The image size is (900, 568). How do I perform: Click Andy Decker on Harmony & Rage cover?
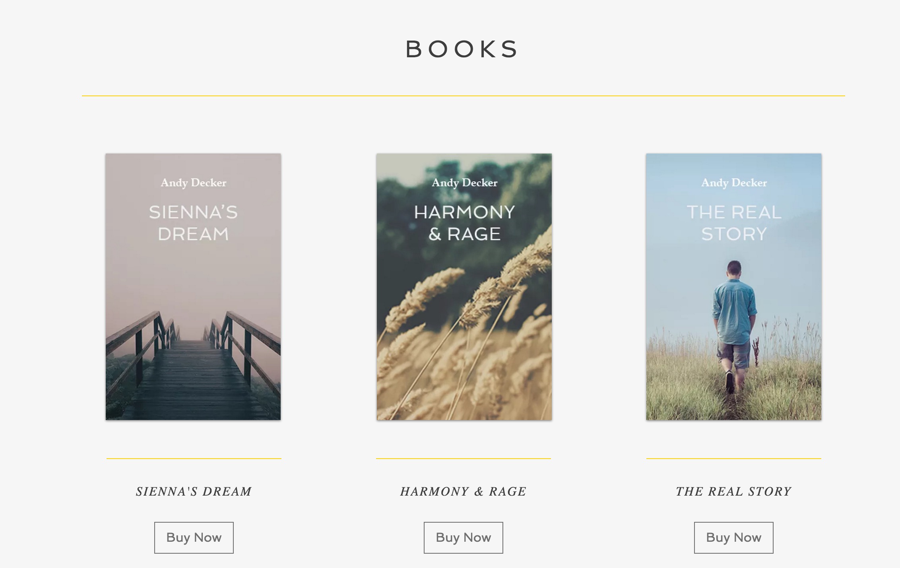[464, 183]
